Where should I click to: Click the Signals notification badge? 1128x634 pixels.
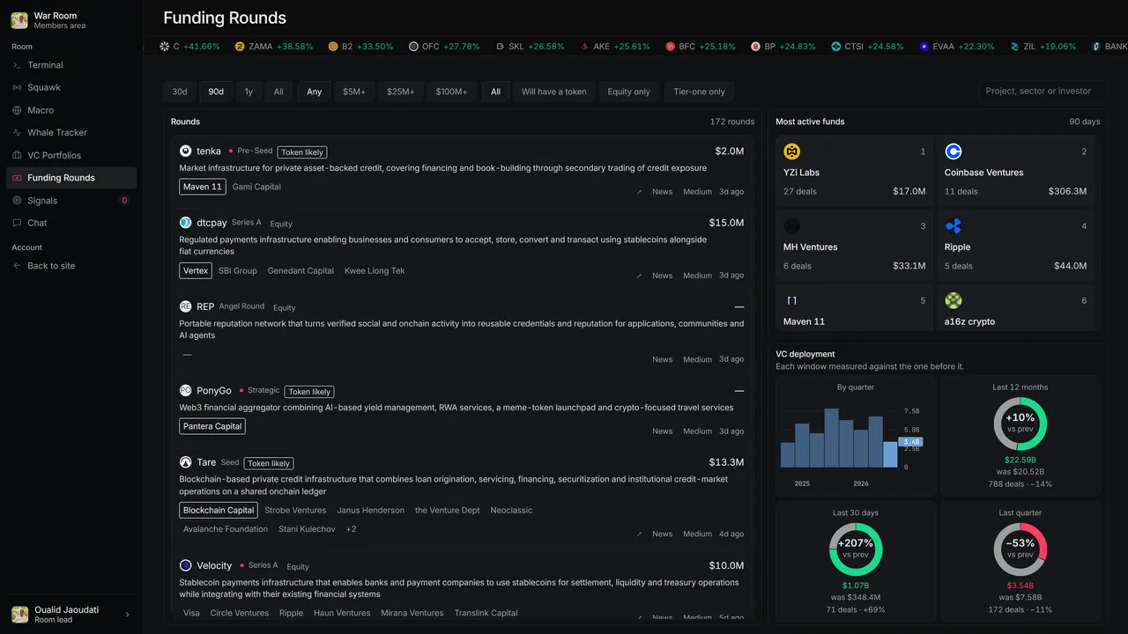124,201
